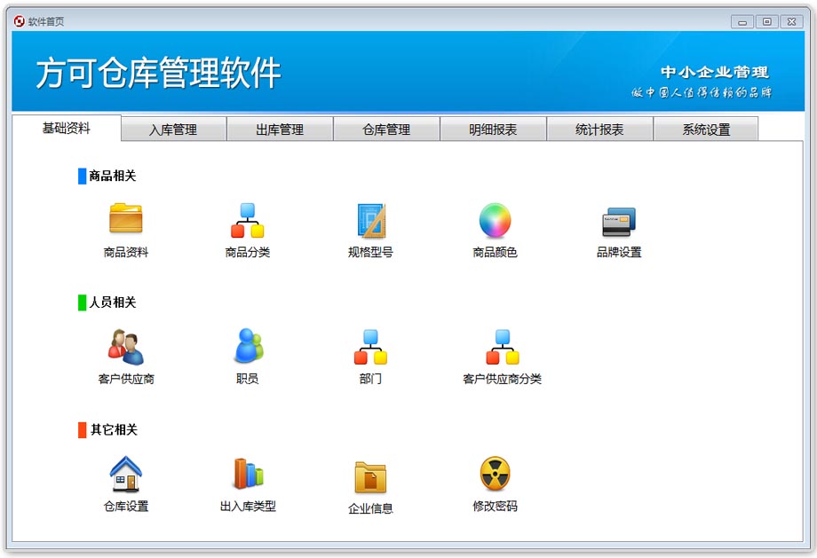The width and height of the screenshot is (817, 558).
Task: Open 客户供应商 people icon
Action: tap(125, 347)
